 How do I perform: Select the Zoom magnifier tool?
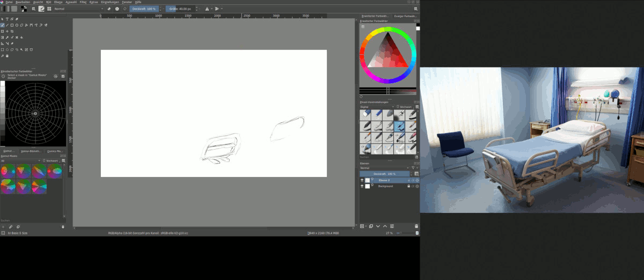pyautogui.click(x=2, y=56)
